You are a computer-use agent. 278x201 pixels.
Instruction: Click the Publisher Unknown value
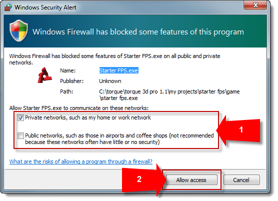coord(110,81)
